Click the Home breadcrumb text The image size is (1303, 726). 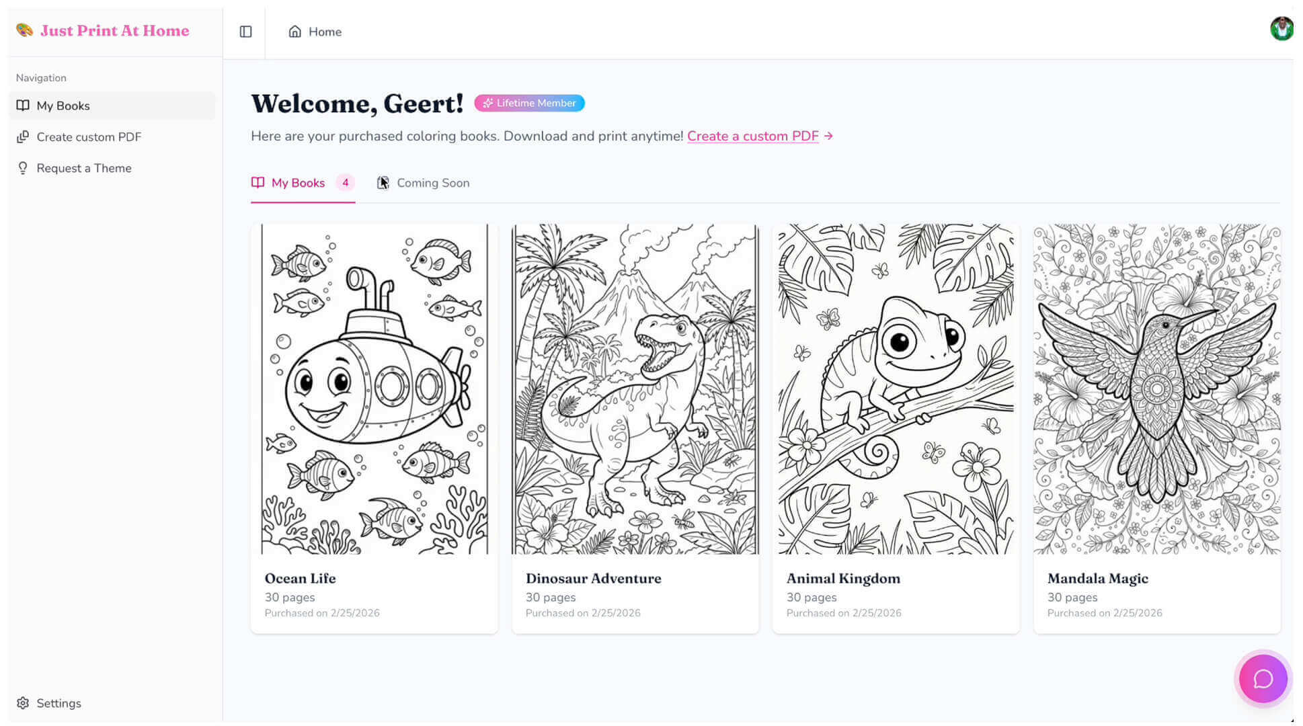point(325,32)
